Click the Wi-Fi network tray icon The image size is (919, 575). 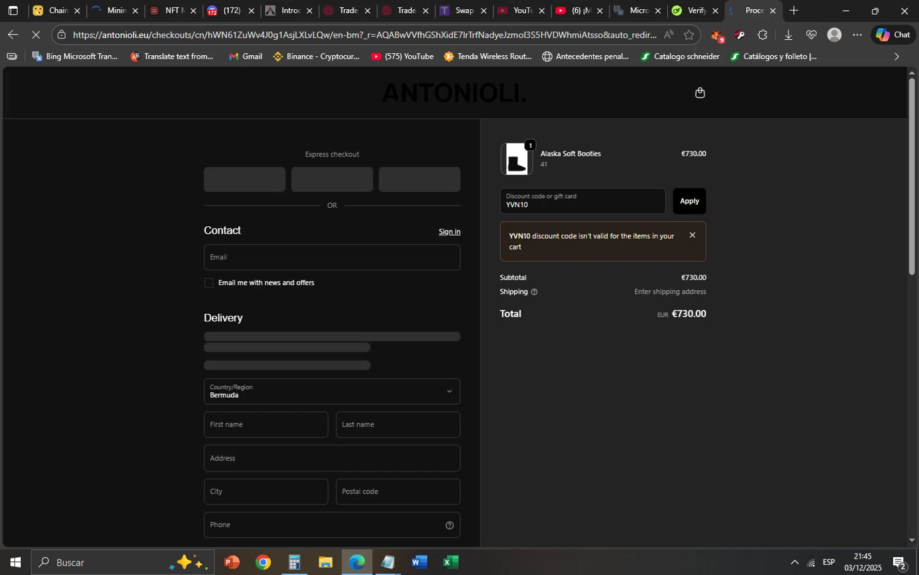pyautogui.click(x=811, y=562)
